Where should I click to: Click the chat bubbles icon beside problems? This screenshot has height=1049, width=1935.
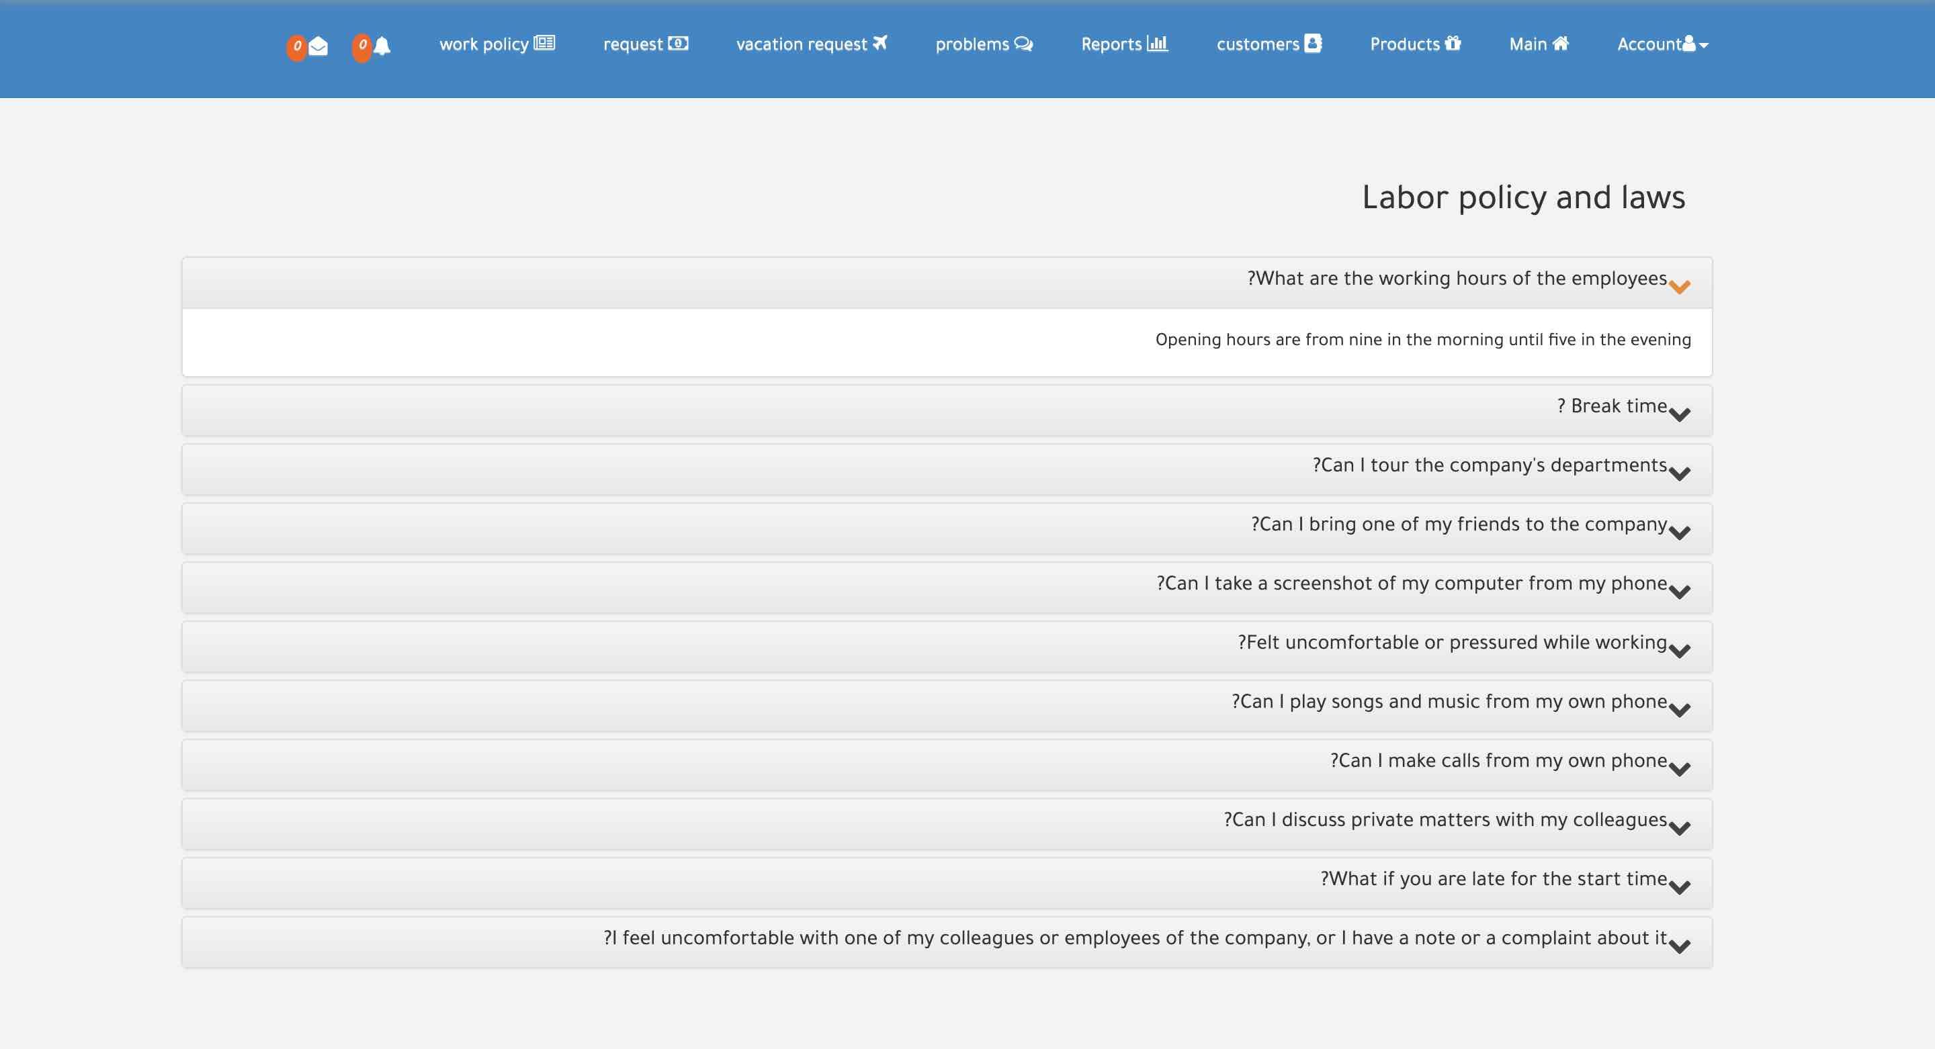pos(1023,44)
